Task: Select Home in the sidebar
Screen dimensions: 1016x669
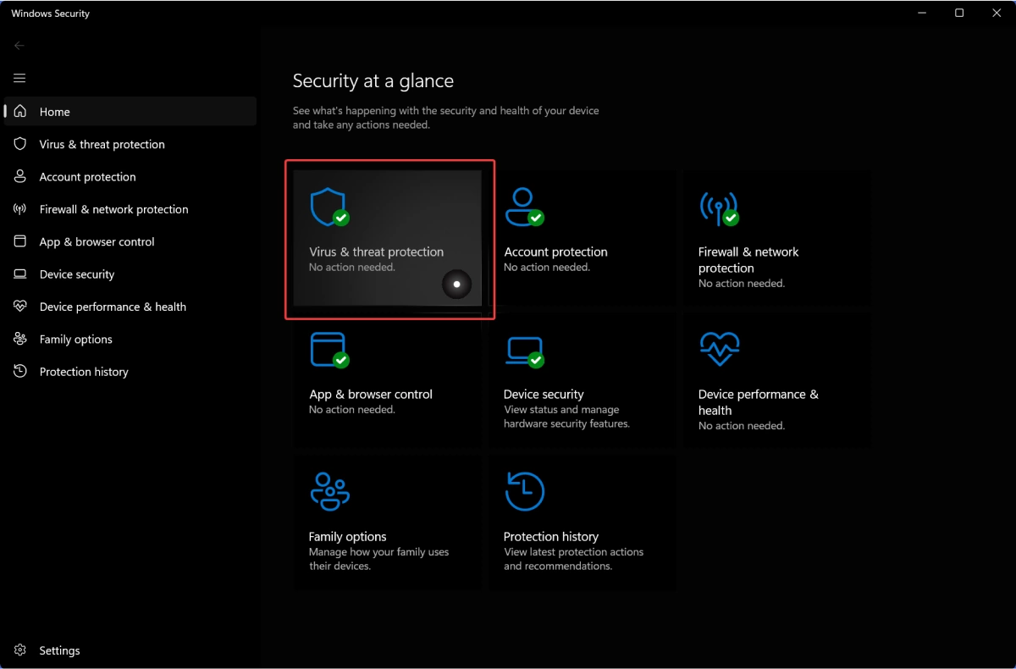Action: 130,111
